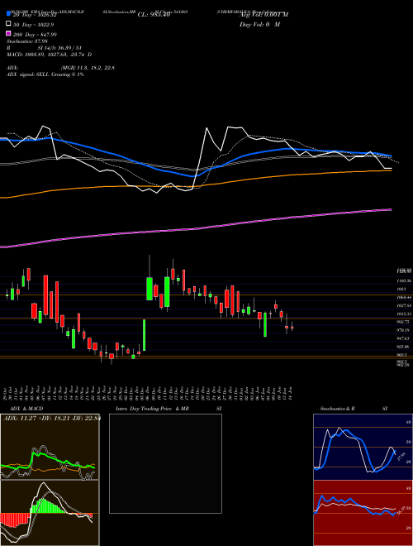Click the ADX +DY -DY readout line

click(x=52, y=419)
